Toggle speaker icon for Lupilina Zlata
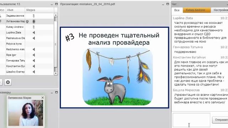 click(34, 32)
